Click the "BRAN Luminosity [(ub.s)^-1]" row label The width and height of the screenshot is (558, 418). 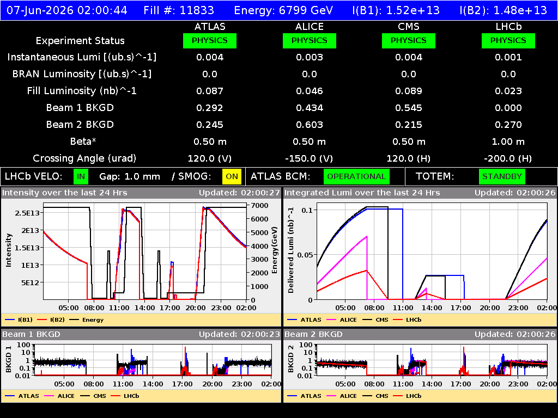(82, 74)
